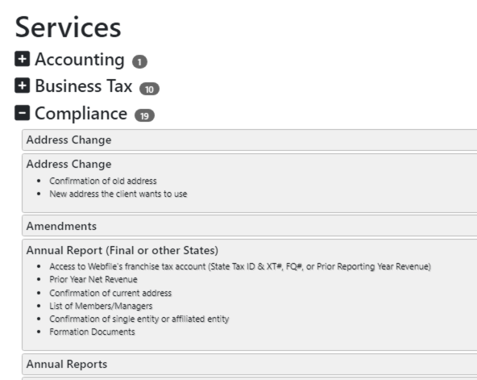The height and width of the screenshot is (380, 477).
Task: Click the 'Formation Documents' bullet
Action: [92, 332]
